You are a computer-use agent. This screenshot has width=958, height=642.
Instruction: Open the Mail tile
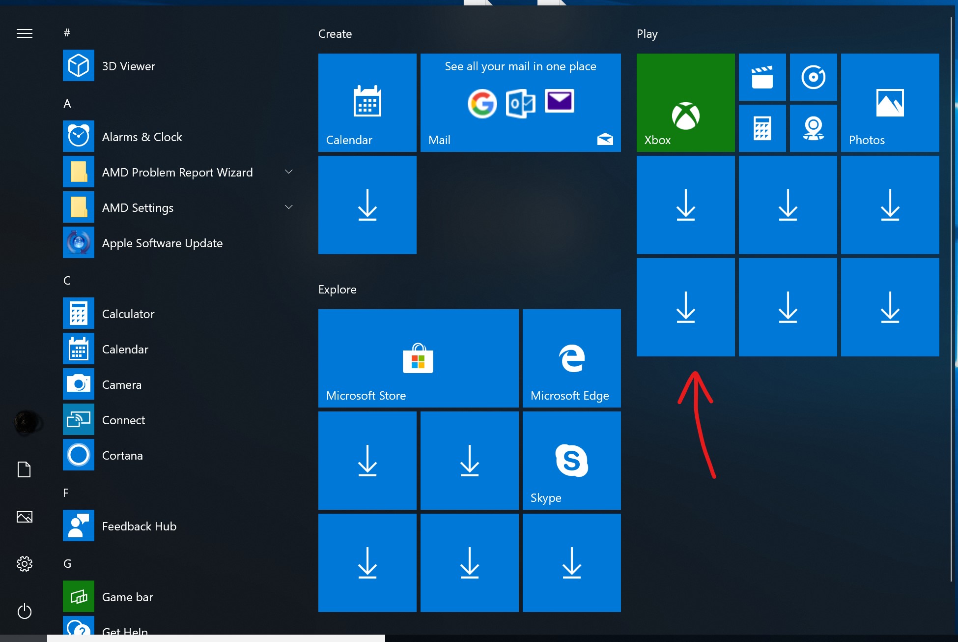click(x=520, y=103)
